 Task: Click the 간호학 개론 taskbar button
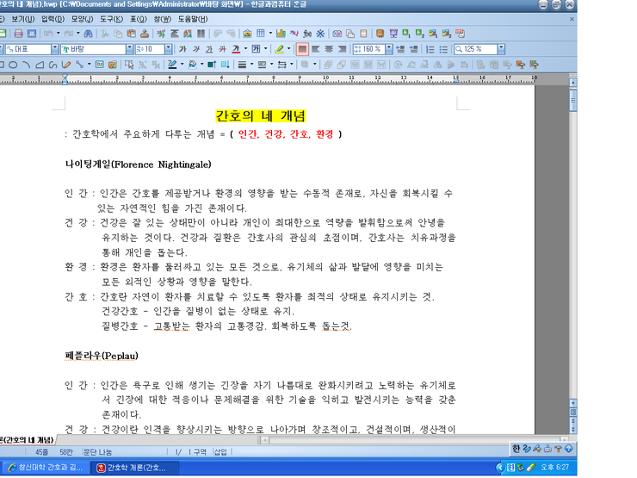[134, 468]
